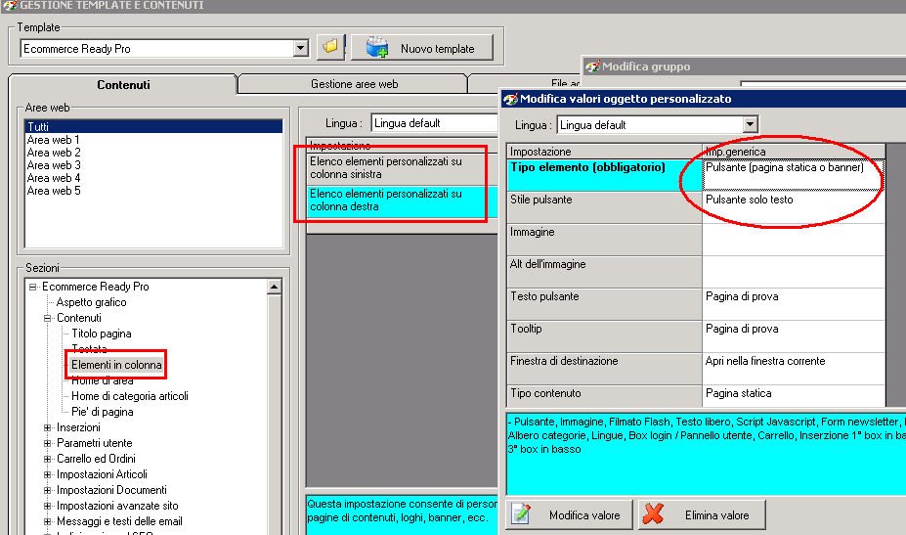Expand Messaggi e testi delle email node
Screen dimensions: 906x535
[48, 521]
